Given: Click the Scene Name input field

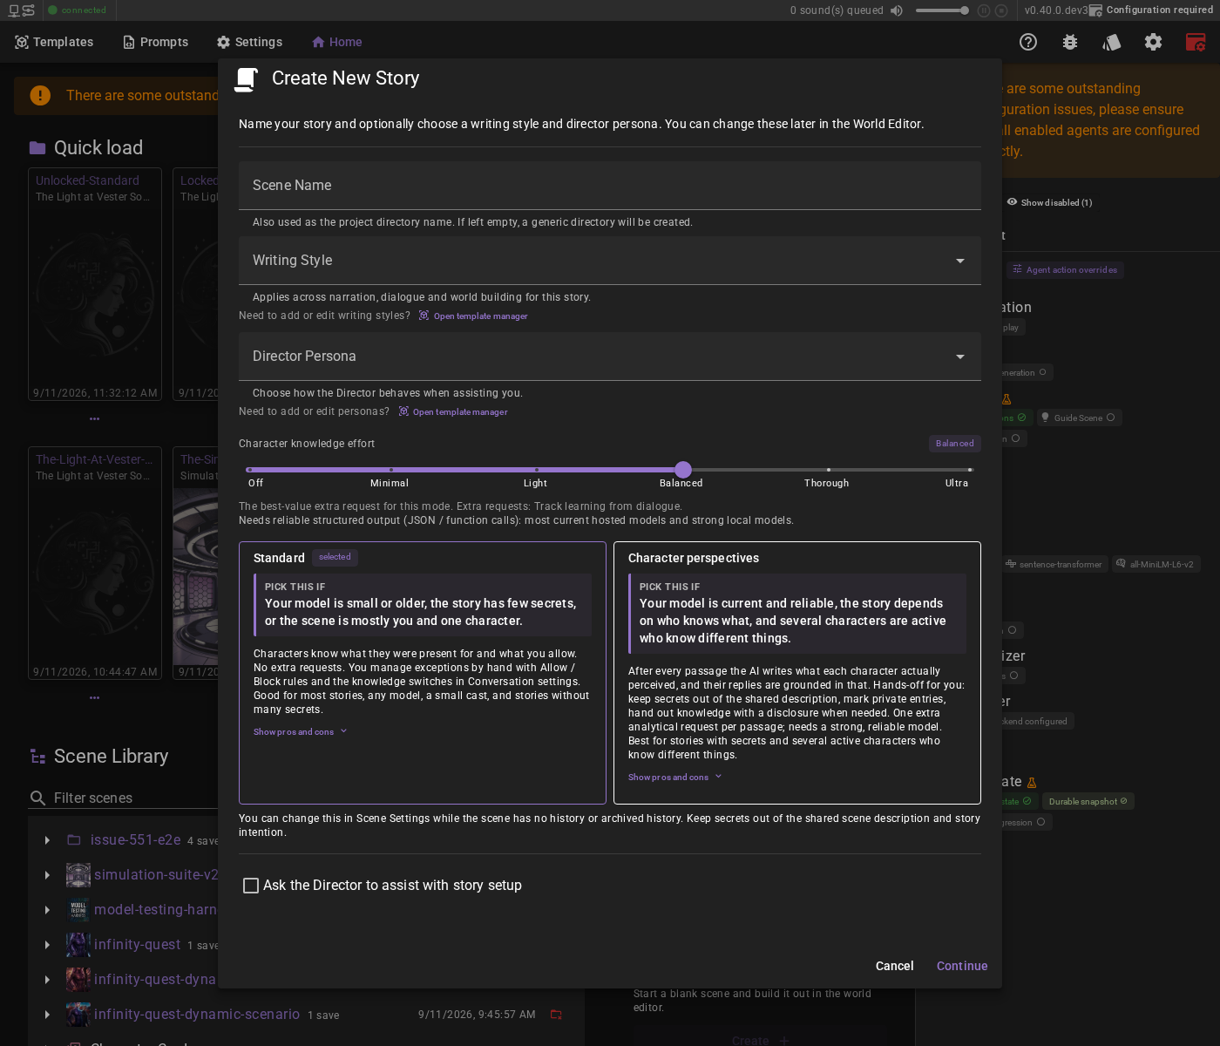Looking at the screenshot, I should [610, 186].
